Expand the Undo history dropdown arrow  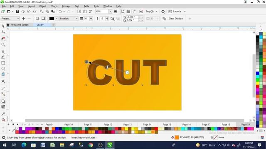coord(64,12)
